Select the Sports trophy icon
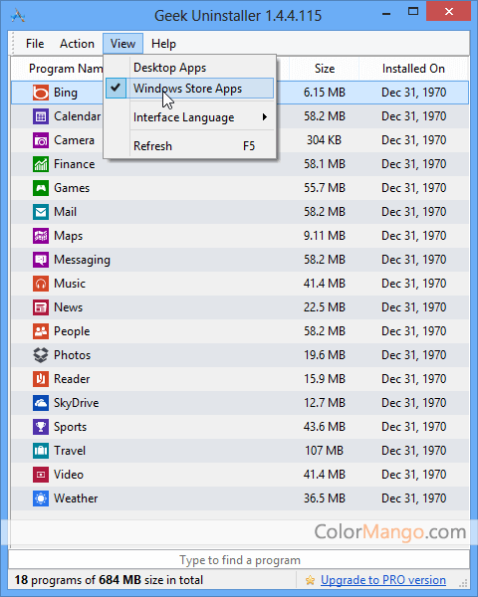The width and height of the screenshot is (478, 597). [41, 427]
